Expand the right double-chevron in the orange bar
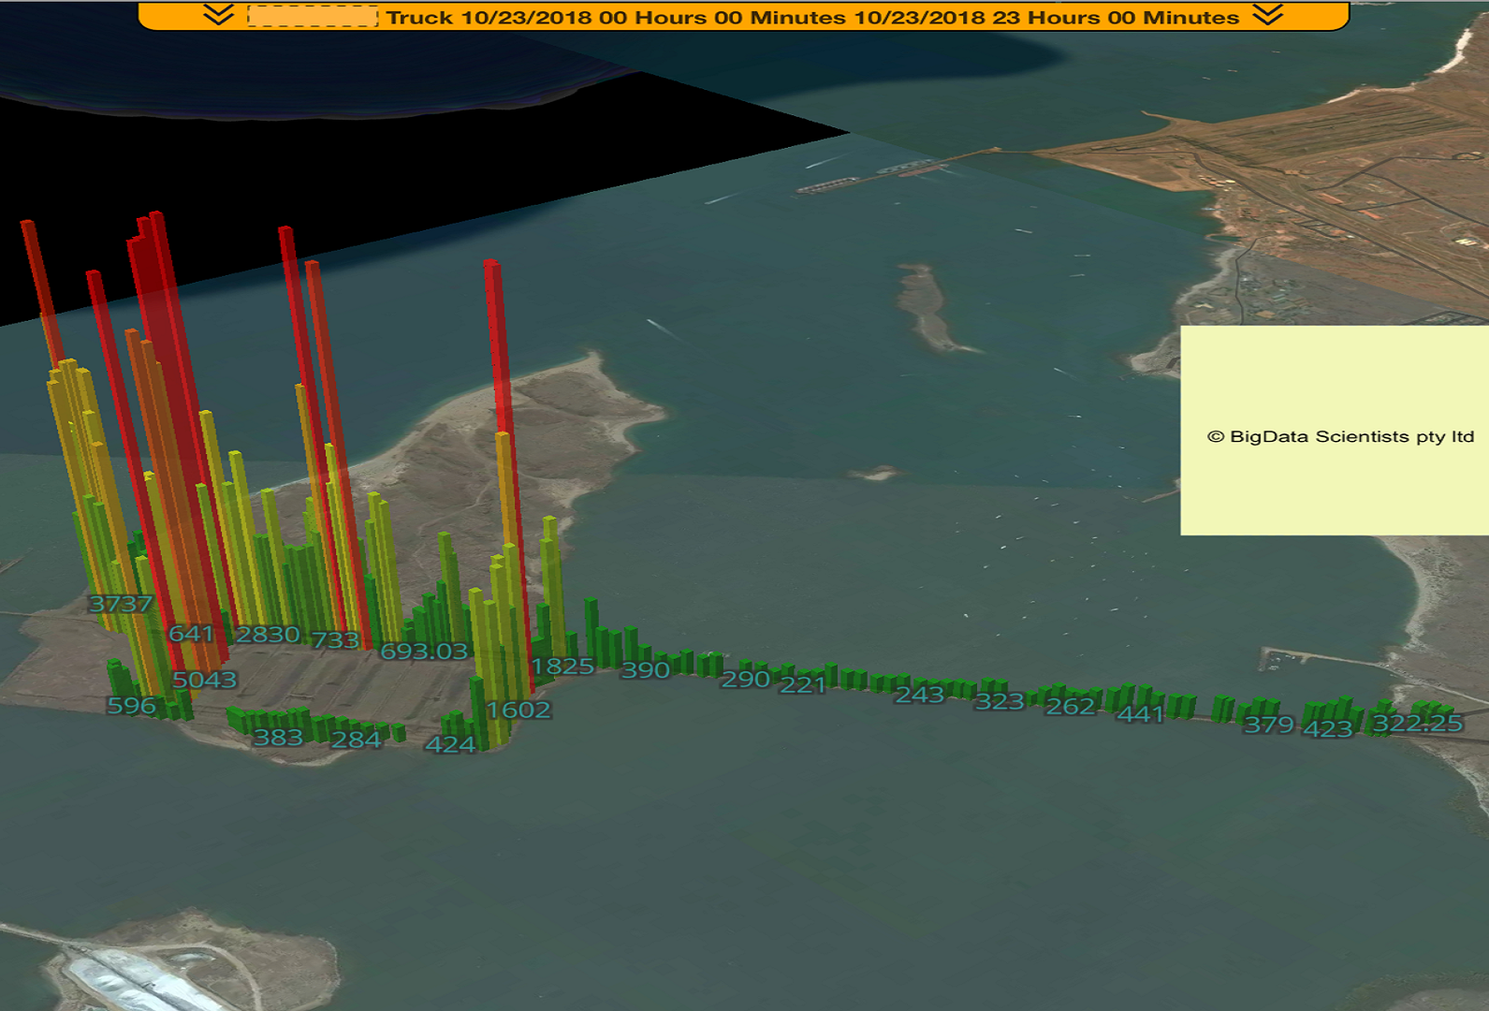 click(x=1268, y=14)
